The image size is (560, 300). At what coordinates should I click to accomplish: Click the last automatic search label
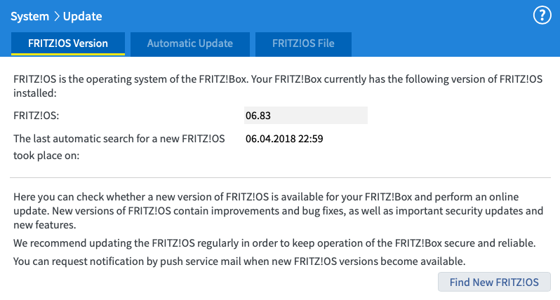[x=119, y=147]
